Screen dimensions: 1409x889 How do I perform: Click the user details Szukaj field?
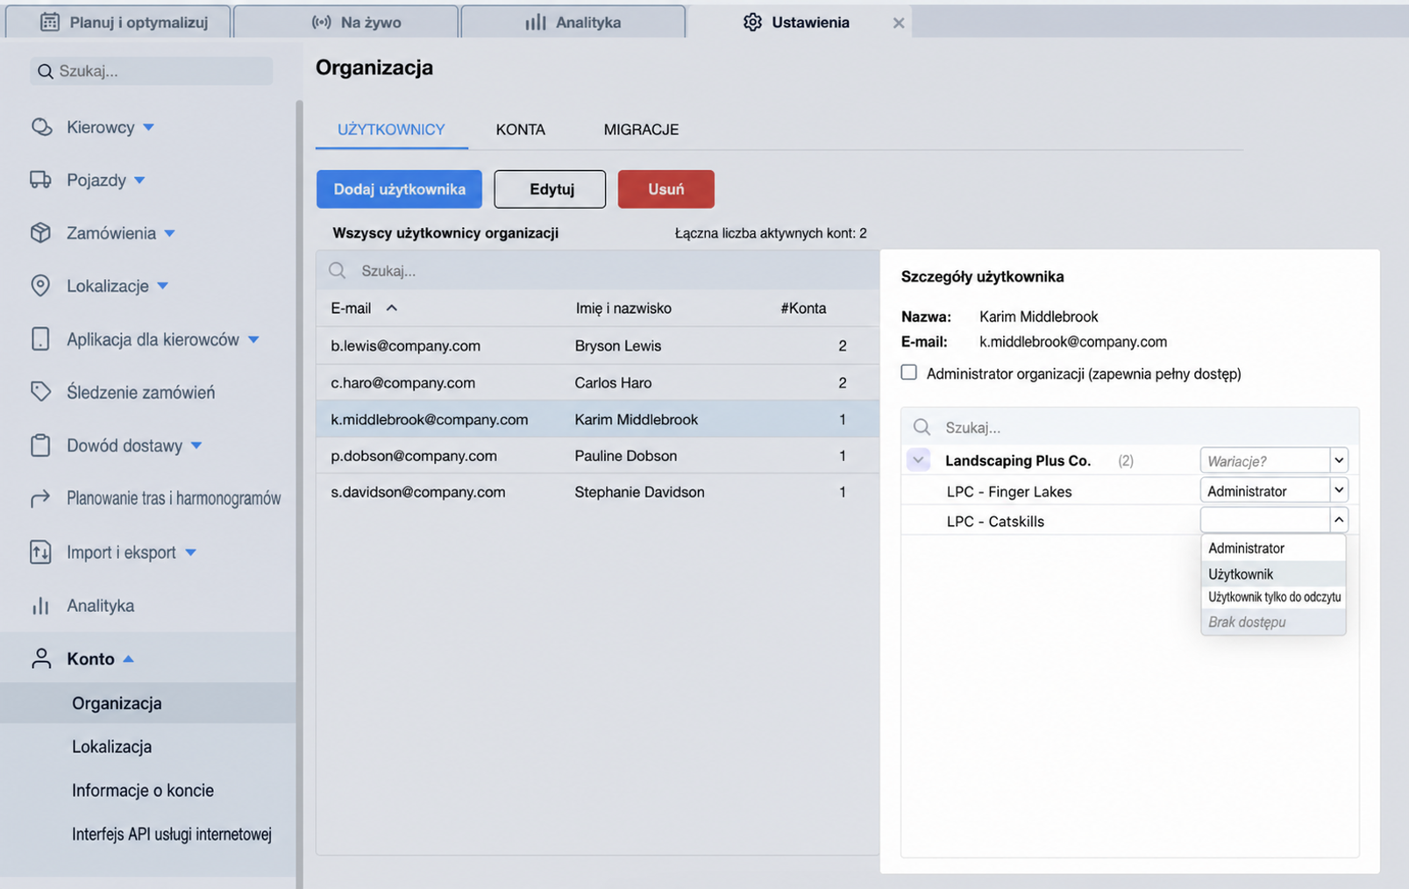pyautogui.click(x=1129, y=427)
